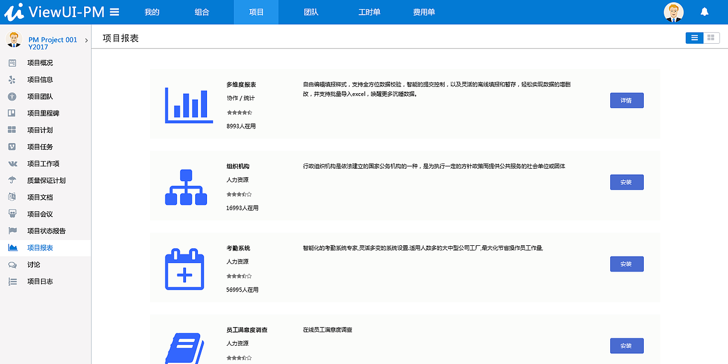This screenshot has height=364, width=728.
Task: Open the 组合 top navigation tab
Action: (x=202, y=12)
